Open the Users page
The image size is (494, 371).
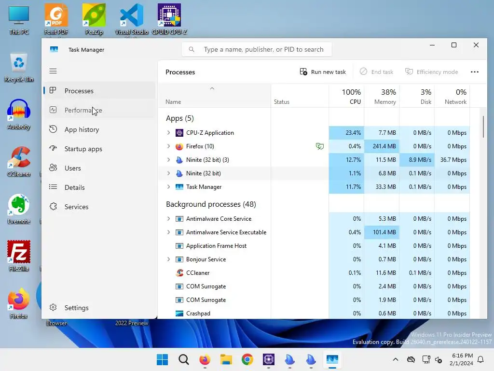click(99, 168)
